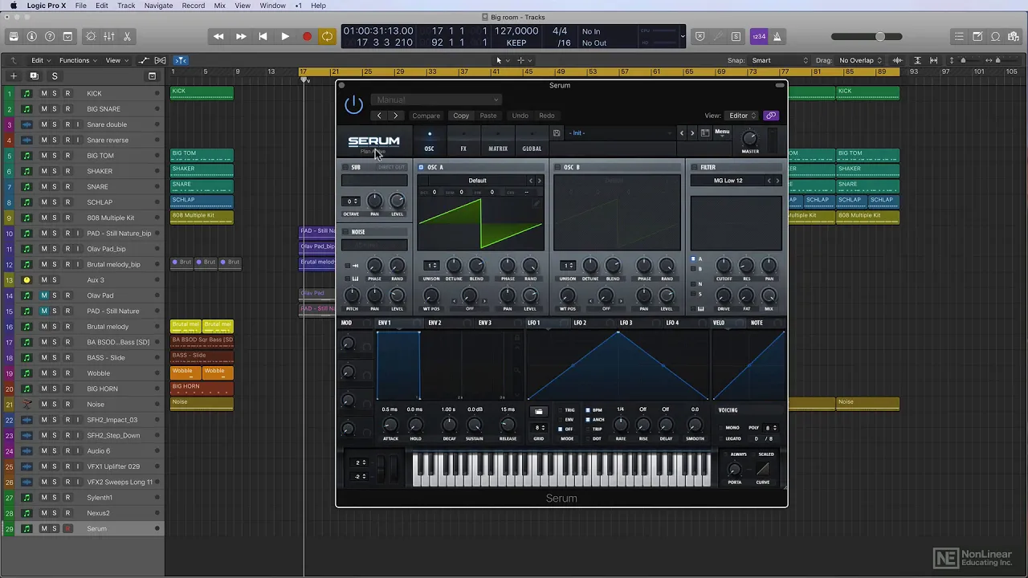Open the View Editor dropdown
Viewport: 1028px width, 578px height.
tap(743, 116)
